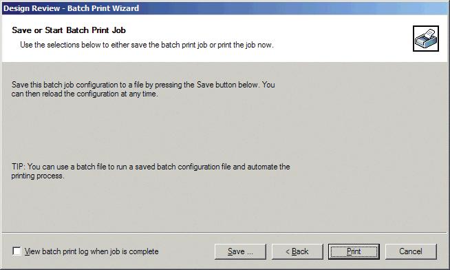Click the 'Save this batch job configuration' paragraph
Viewport: 450px width, 270px height.
tap(143, 89)
